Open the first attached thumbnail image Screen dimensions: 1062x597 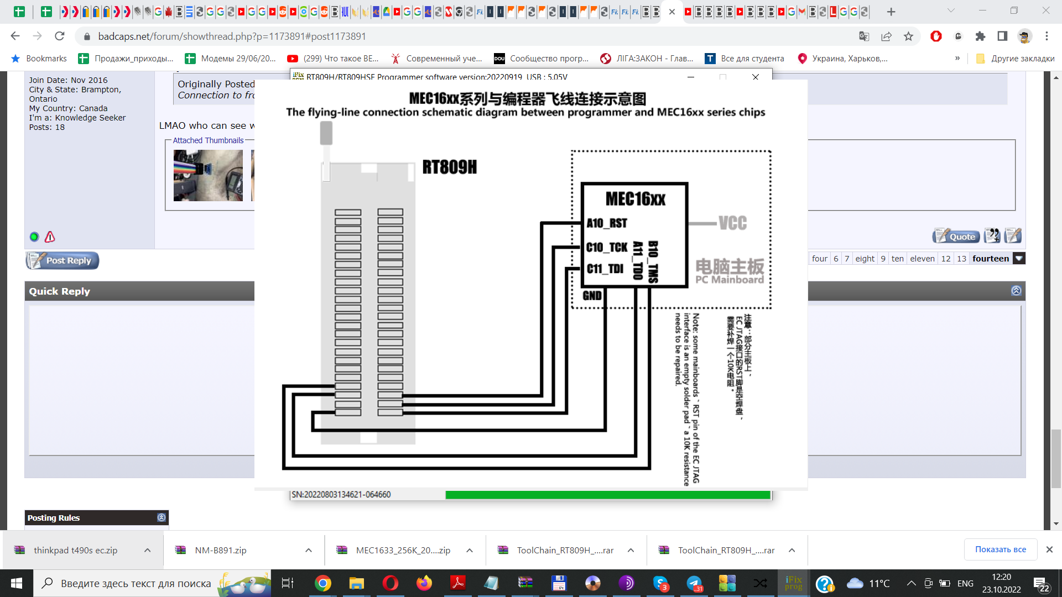coord(208,176)
